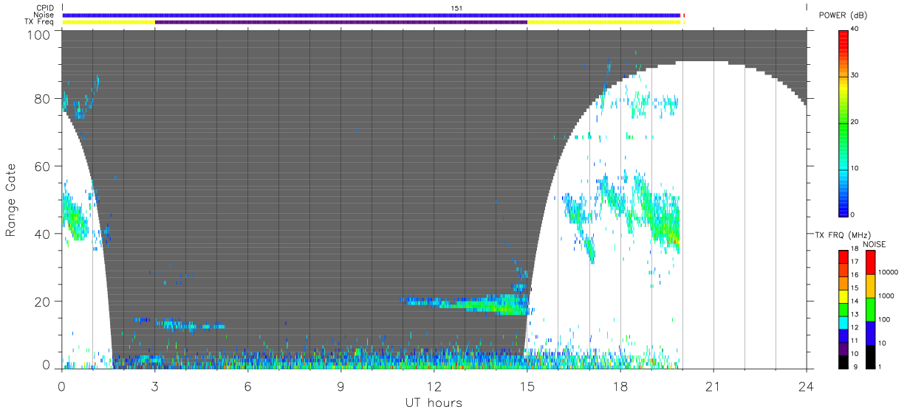
Task: Click the 3 tick label on UT axis
Action: tap(154, 386)
